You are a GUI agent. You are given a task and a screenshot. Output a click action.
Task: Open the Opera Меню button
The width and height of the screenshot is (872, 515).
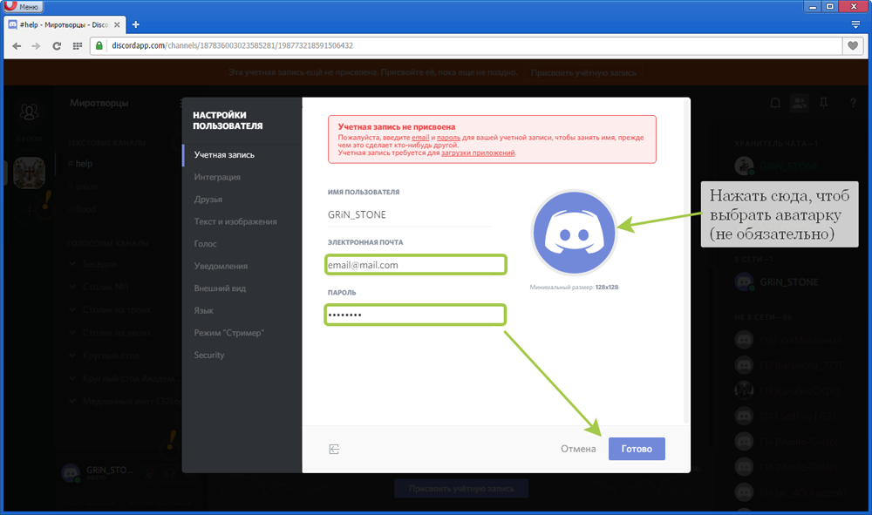pos(23,6)
